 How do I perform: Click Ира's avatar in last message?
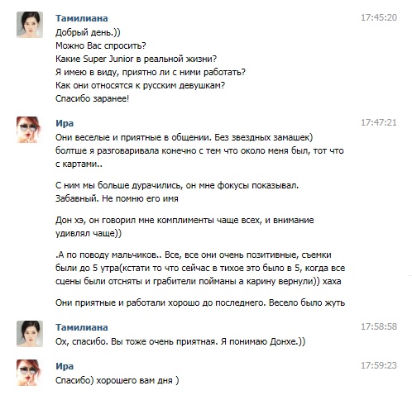30,373
